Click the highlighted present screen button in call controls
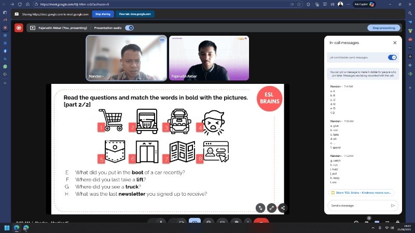Image resolution: width=415 pixels, height=233 pixels. [x=195, y=222]
